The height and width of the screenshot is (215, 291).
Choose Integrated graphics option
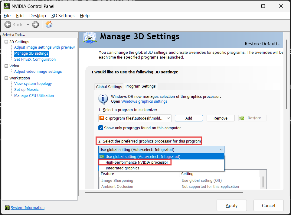point(161,168)
